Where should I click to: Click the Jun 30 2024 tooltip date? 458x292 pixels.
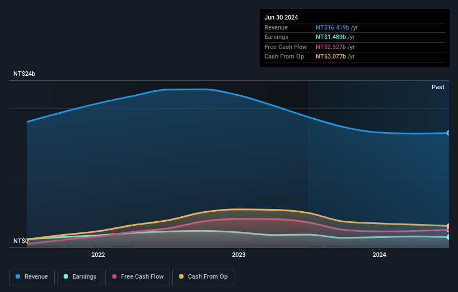281,17
